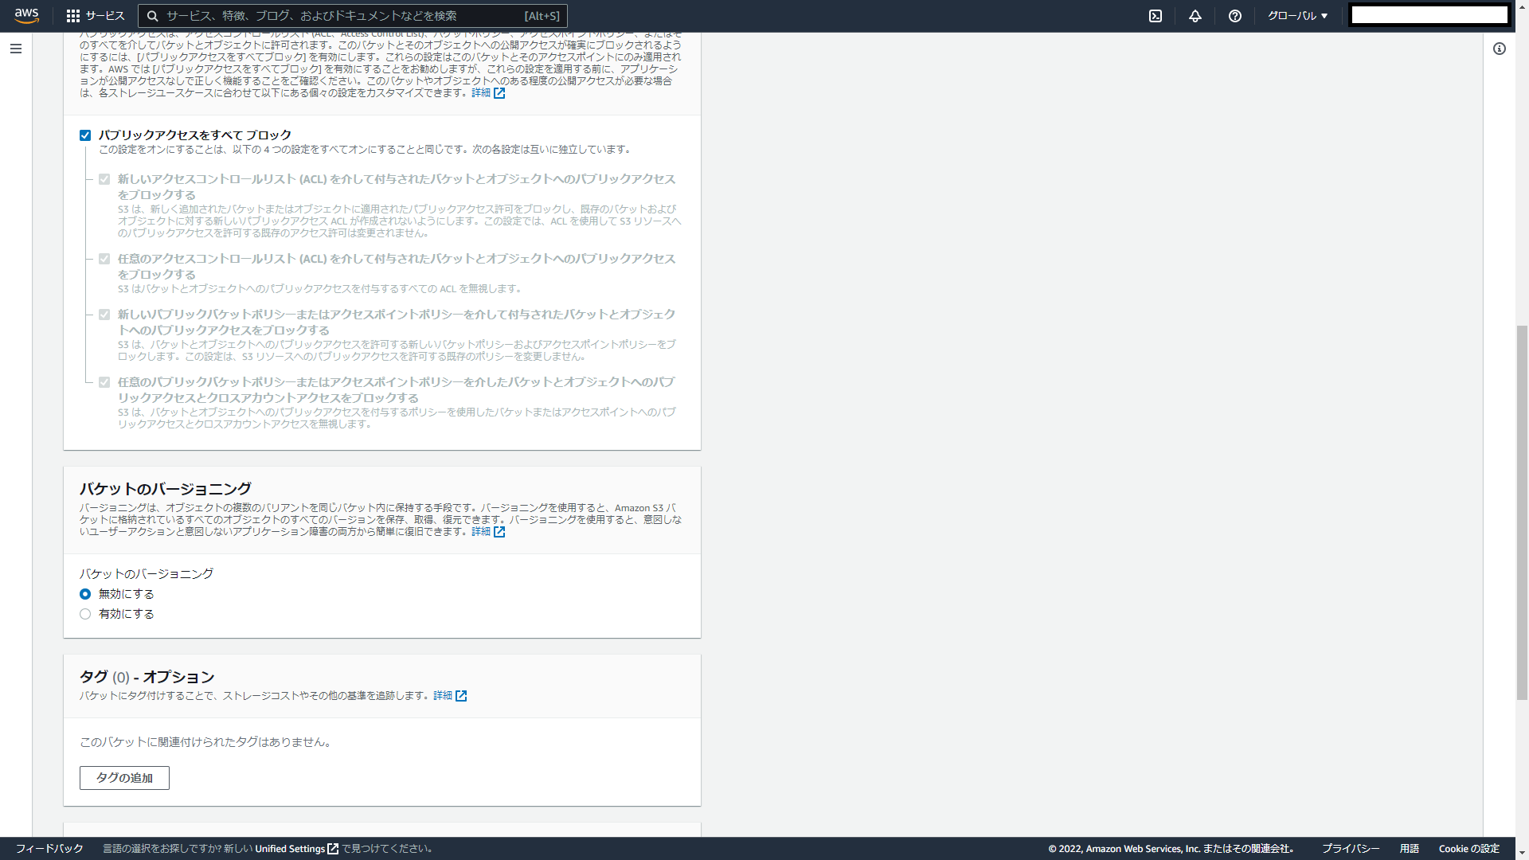Click the フィードバック link
Image resolution: width=1529 pixels, height=860 pixels.
[50, 848]
